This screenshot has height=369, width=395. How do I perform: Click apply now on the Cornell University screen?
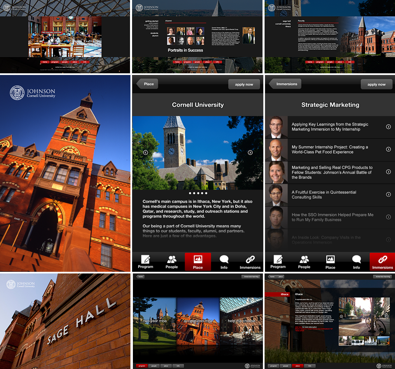click(x=244, y=84)
